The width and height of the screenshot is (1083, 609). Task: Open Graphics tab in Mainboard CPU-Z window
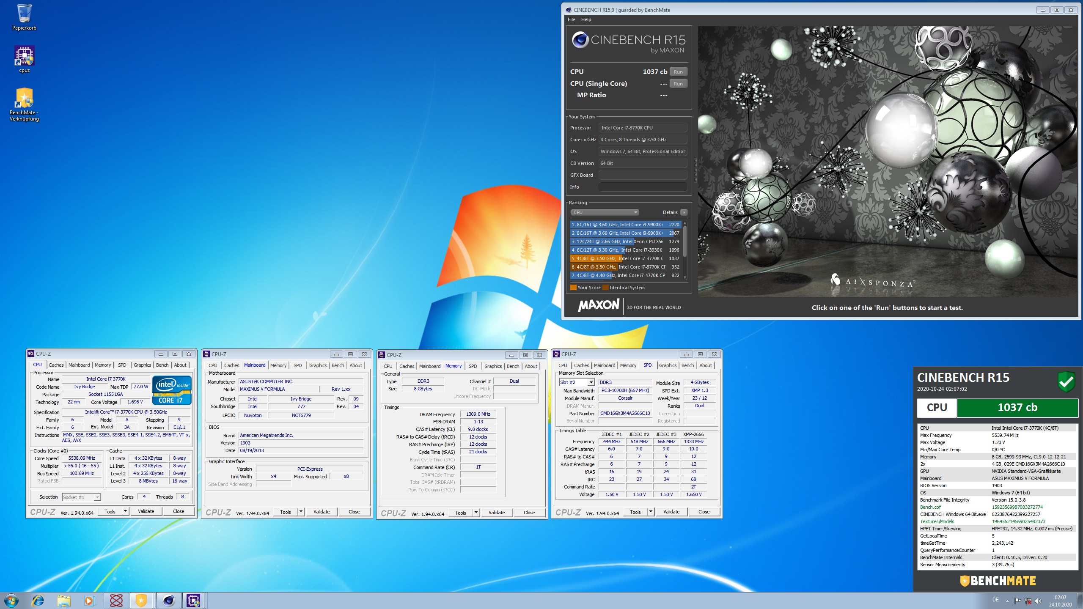coord(318,365)
